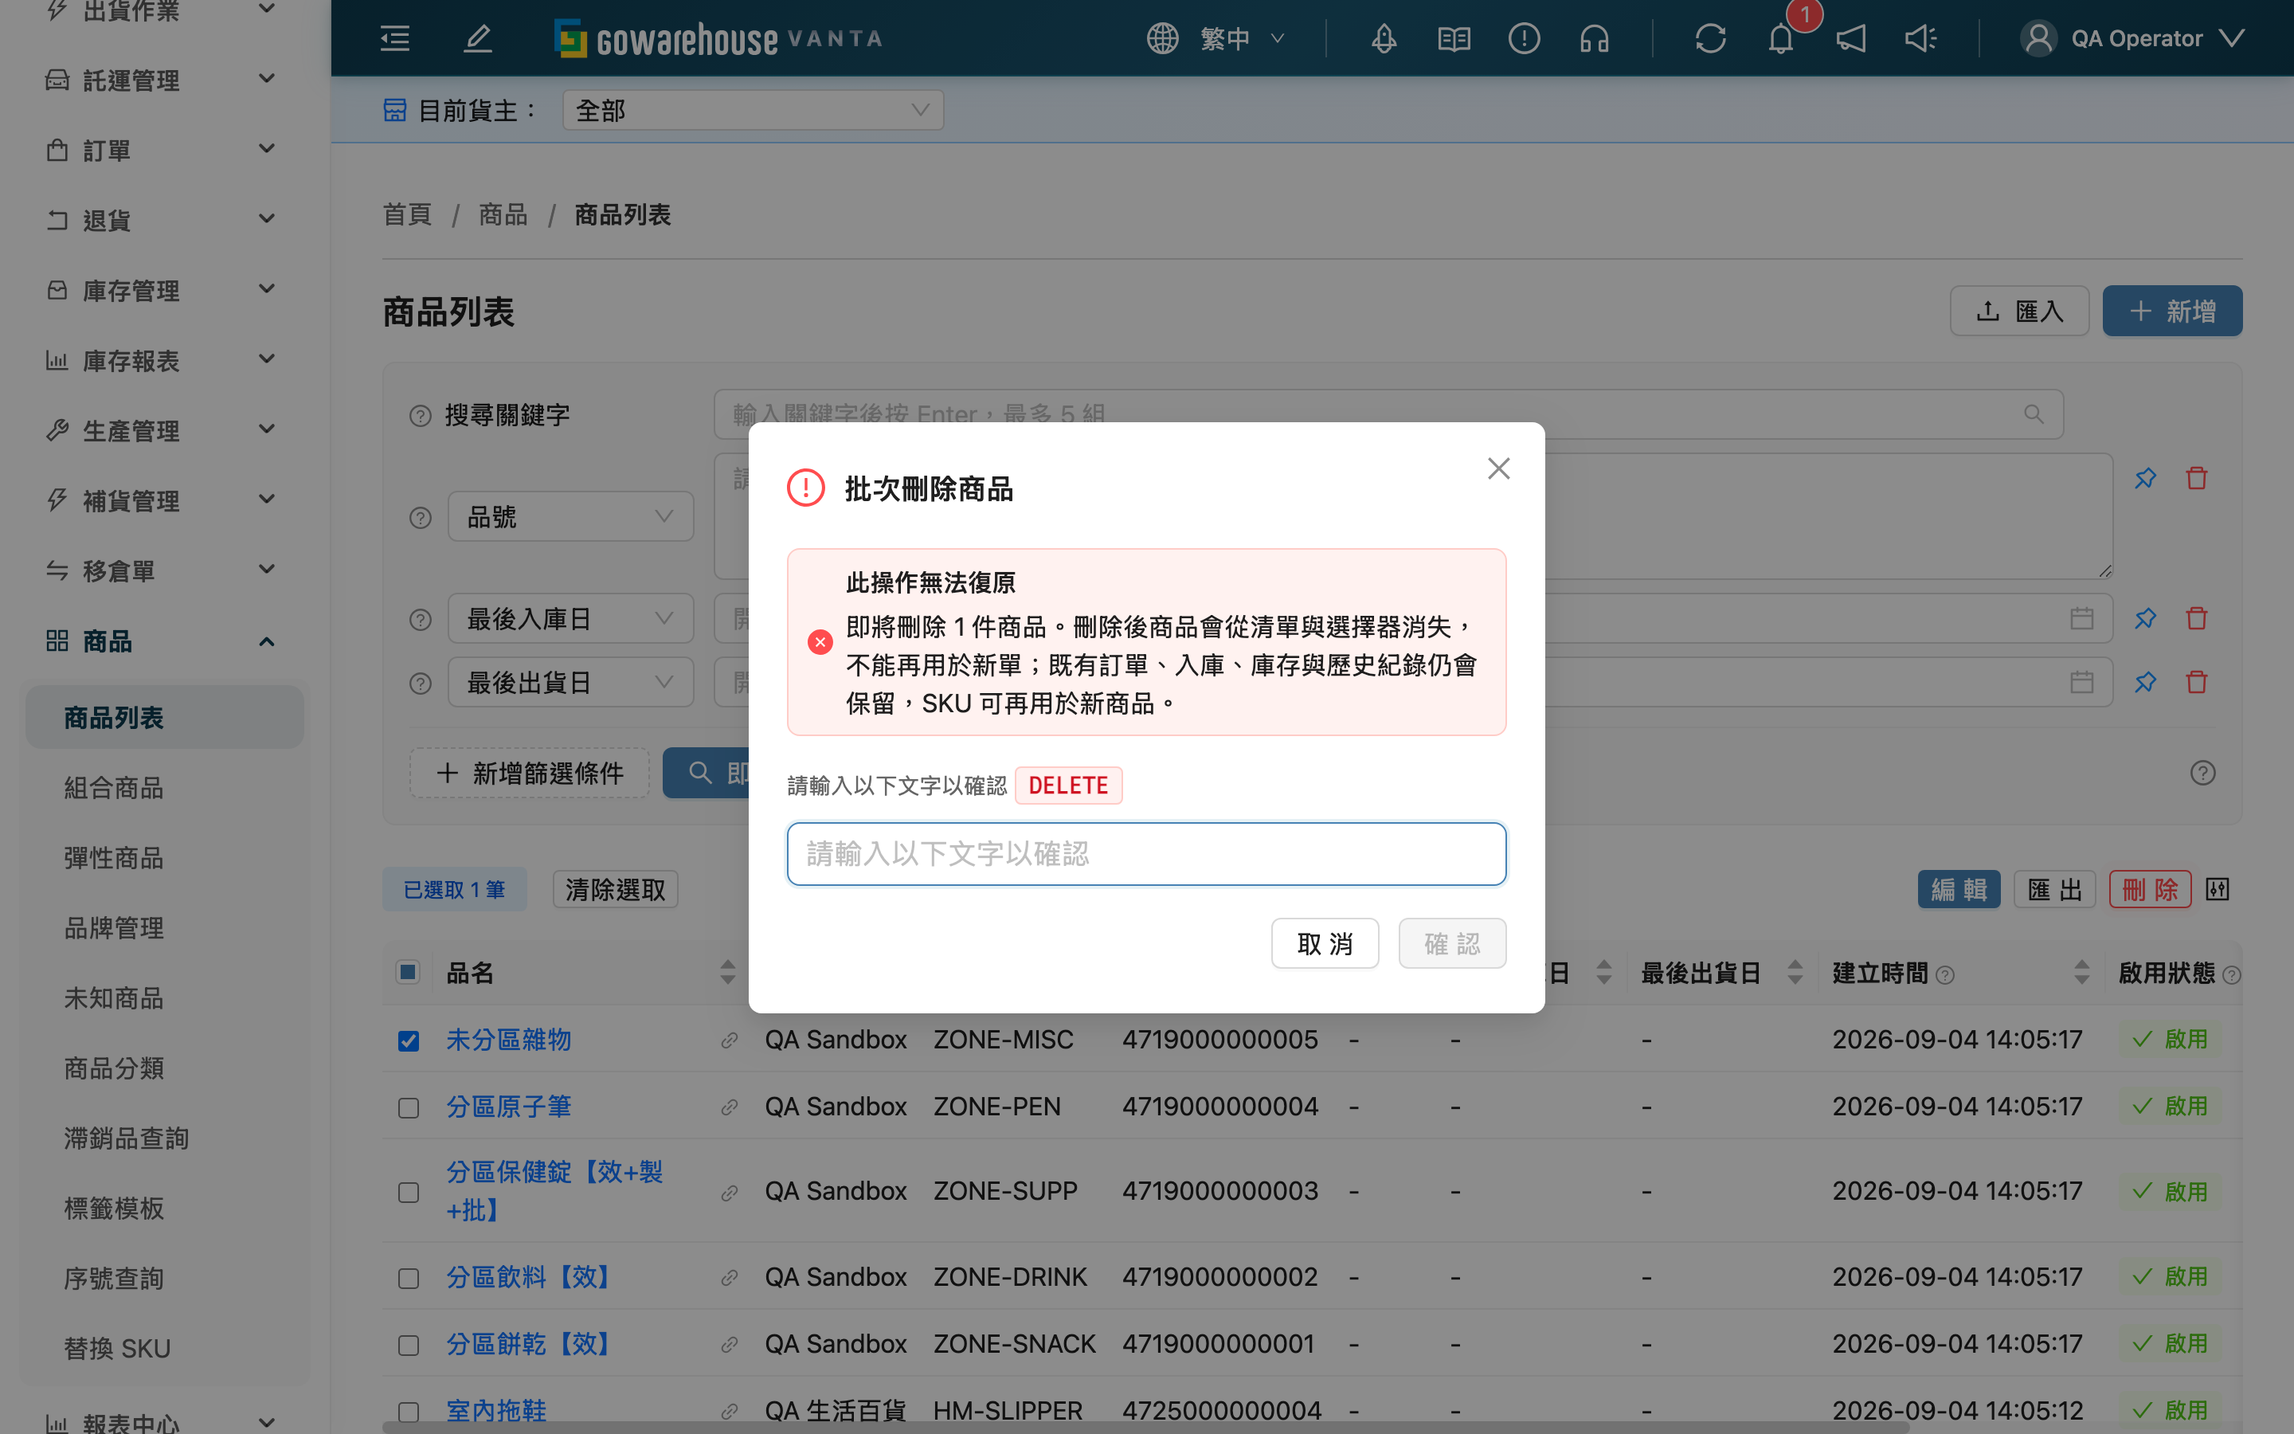Open the book documentation icon
2294x1434 pixels.
[x=1453, y=39]
